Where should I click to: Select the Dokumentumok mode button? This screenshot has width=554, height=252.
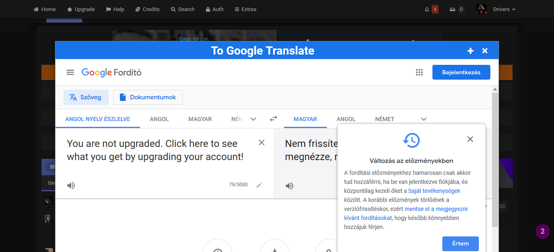148,97
